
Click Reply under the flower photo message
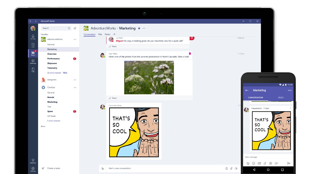tap(113, 98)
